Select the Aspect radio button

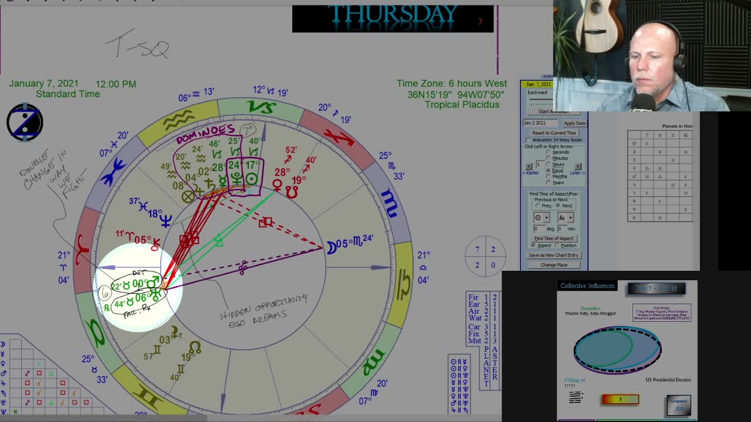(533, 246)
